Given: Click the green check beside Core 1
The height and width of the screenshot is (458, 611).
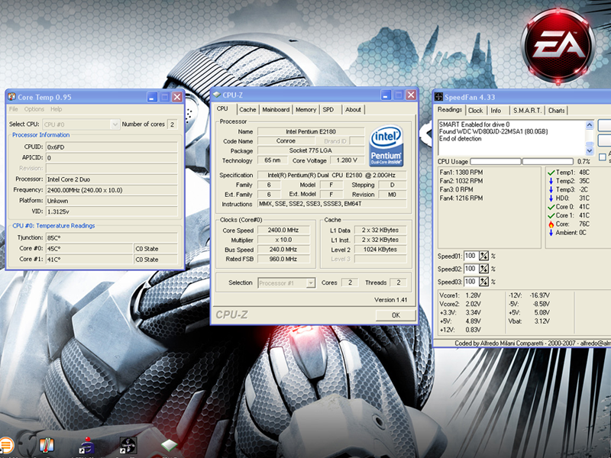Looking at the screenshot, I should click(x=551, y=215).
